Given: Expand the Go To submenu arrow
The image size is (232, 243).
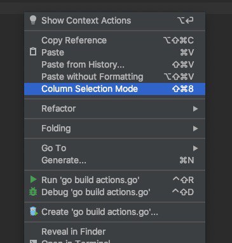Looking at the screenshot, I should click(195, 148).
